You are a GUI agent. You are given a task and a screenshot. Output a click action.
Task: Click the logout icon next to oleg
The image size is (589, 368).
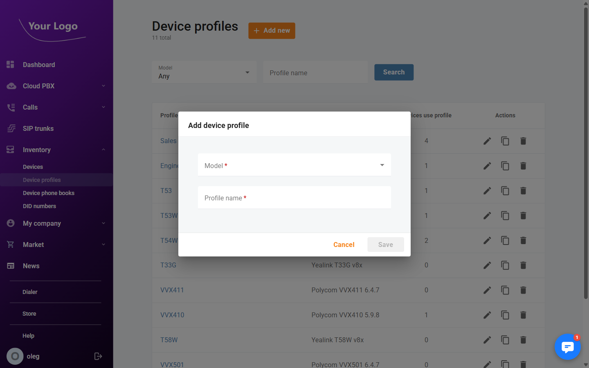click(x=98, y=356)
